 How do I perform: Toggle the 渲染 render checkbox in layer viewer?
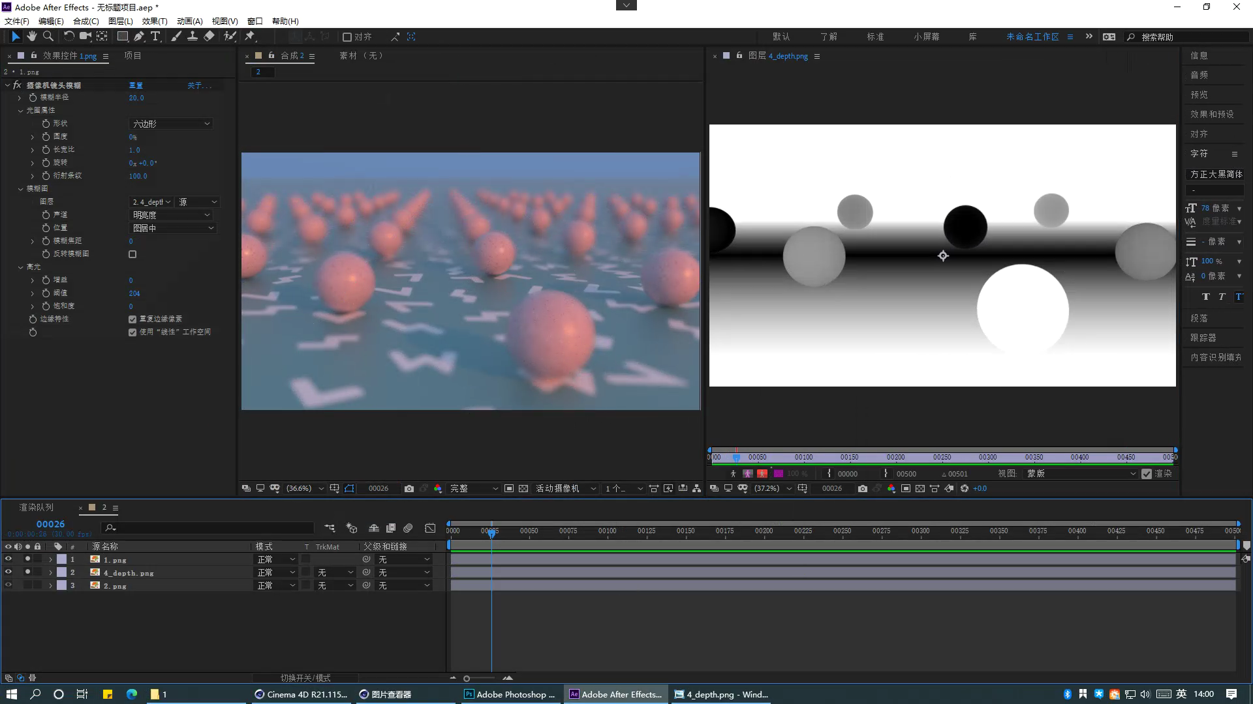click(1147, 474)
